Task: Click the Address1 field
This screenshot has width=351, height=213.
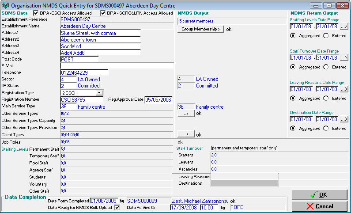Action: (x=101, y=33)
